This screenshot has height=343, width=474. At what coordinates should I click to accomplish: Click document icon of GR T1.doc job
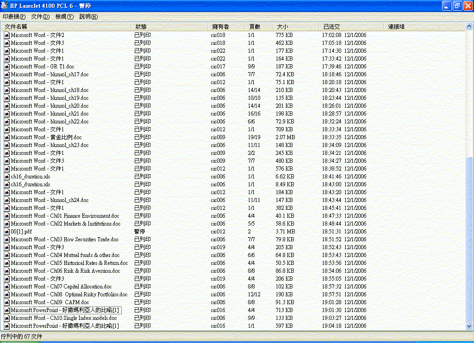pyautogui.click(x=6, y=67)
